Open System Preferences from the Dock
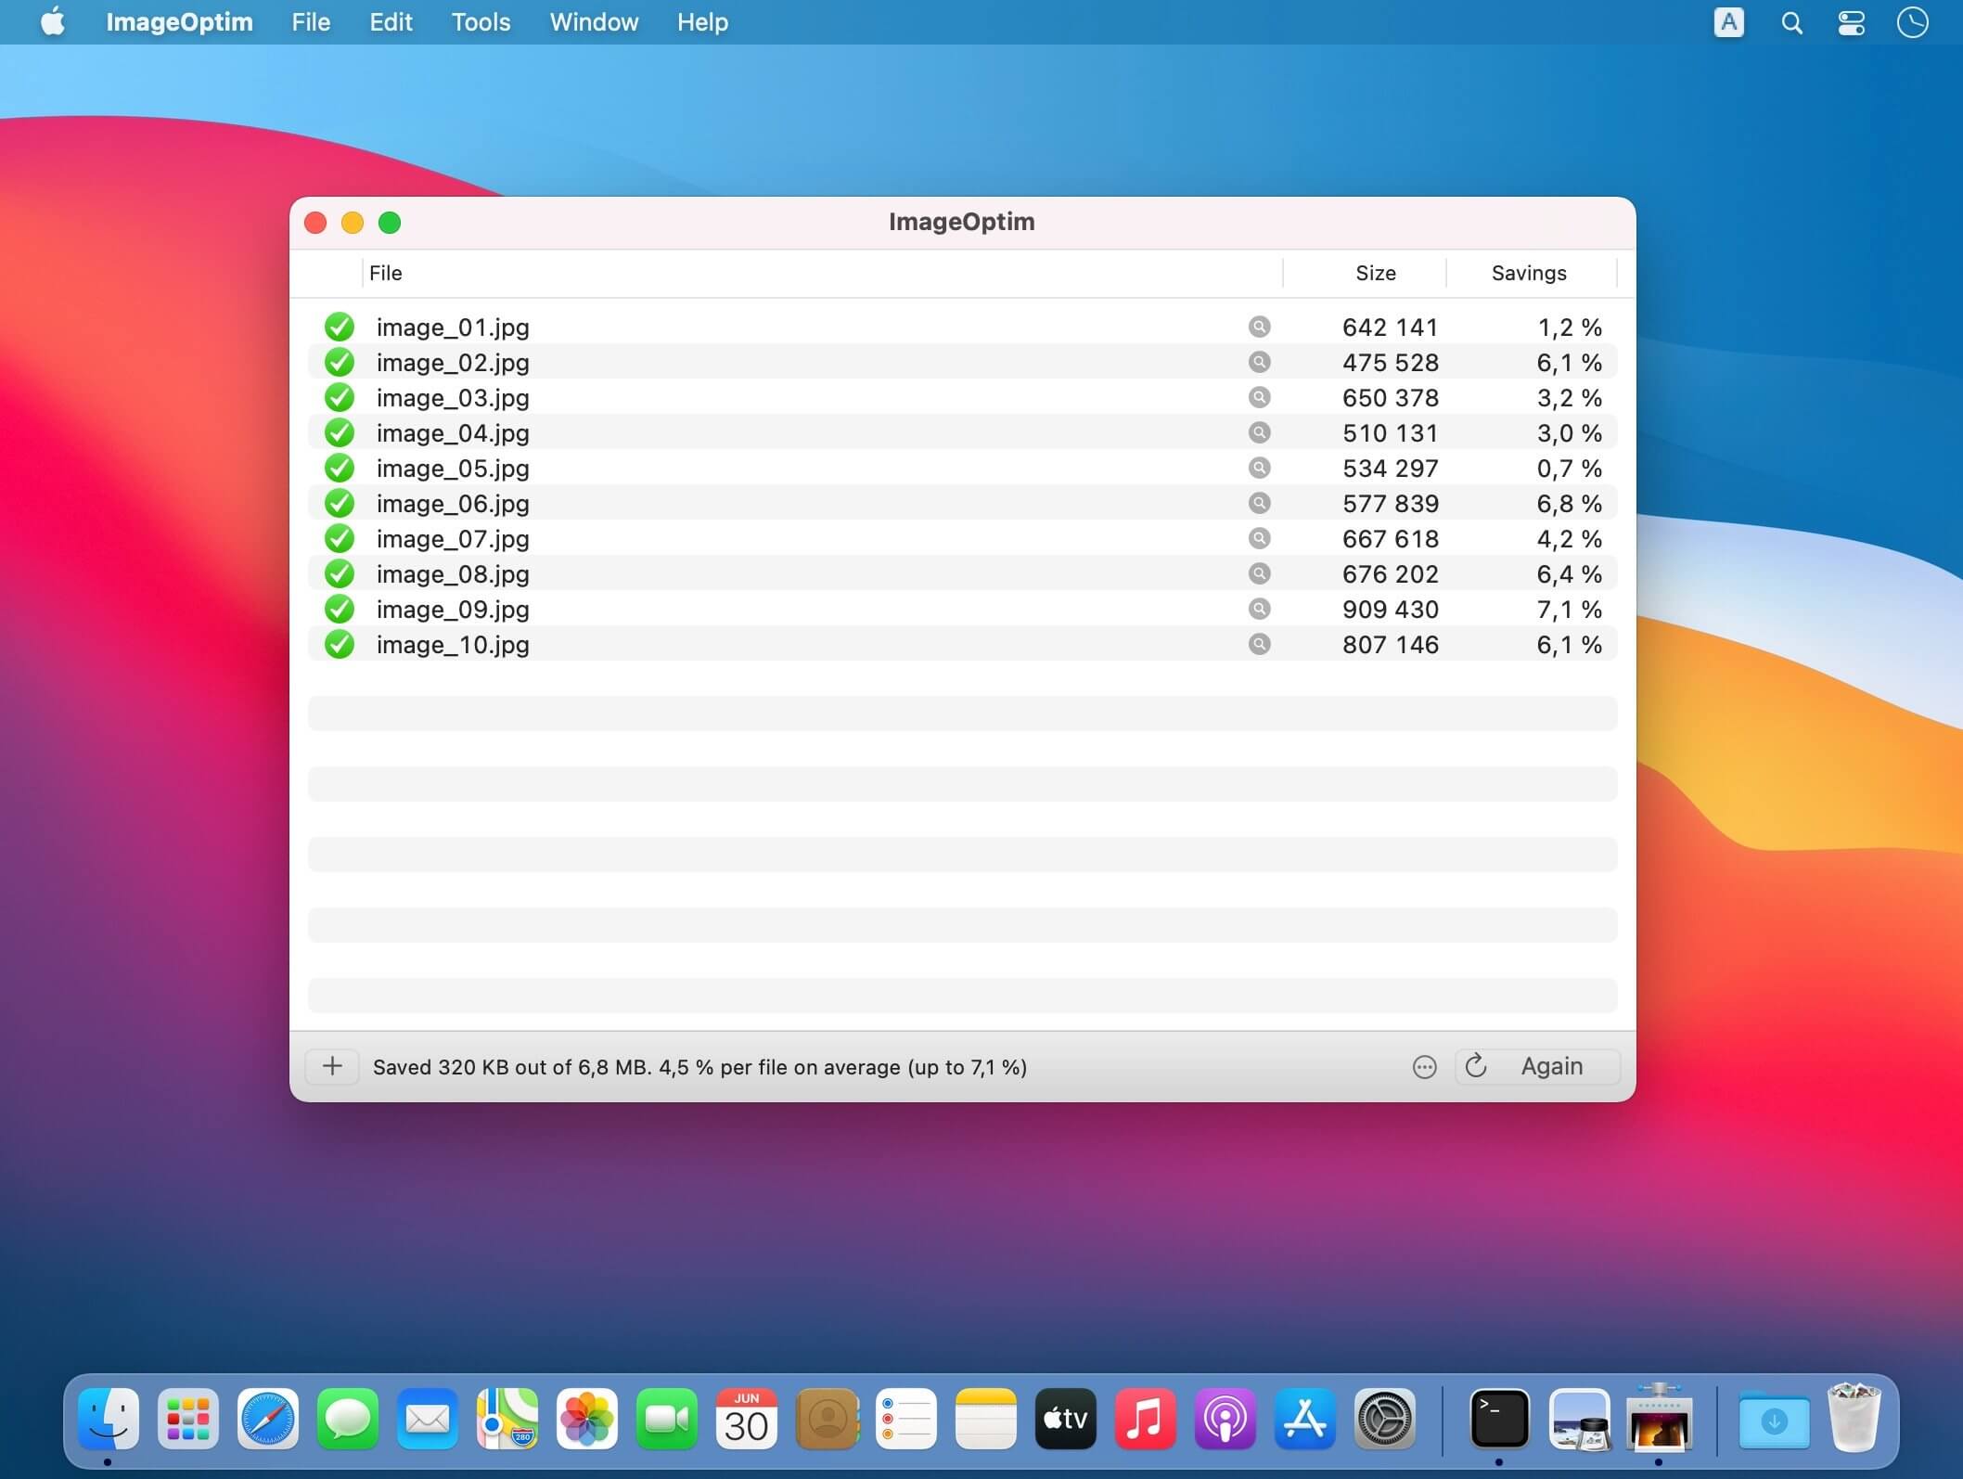1963x1479 pixels. coord(1385,1419)
